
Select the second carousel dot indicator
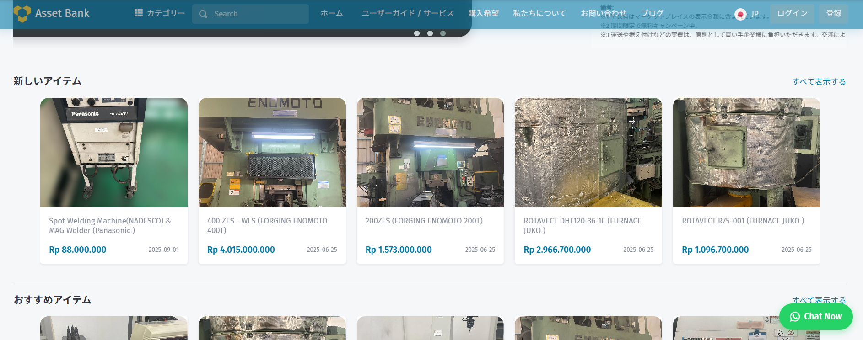click(430, 33)
